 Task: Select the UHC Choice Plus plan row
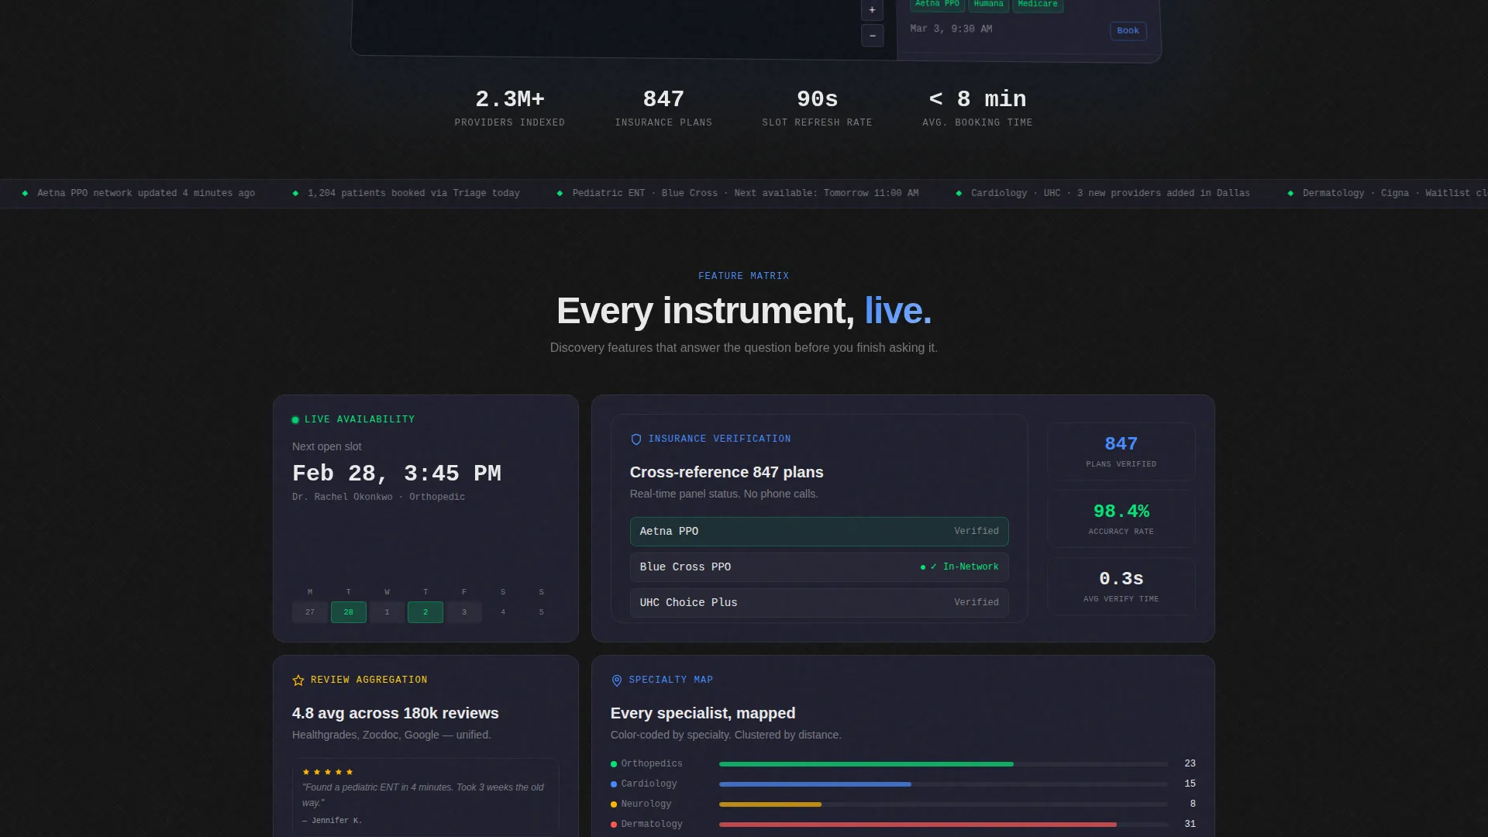[x=819, y=603]
